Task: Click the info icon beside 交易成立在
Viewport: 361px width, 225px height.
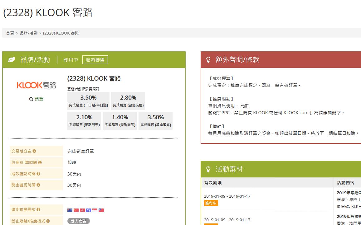Action: (x=34, y=151)
